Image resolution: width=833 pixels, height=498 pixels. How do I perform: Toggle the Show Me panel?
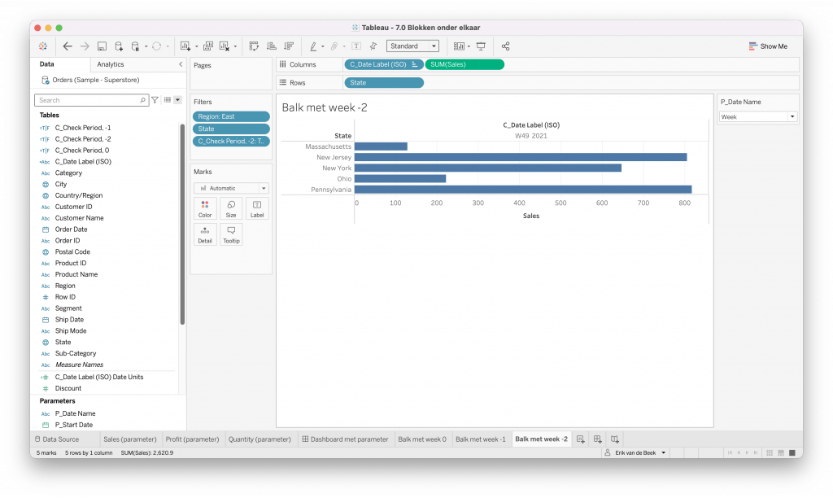(x=768, y=46)
